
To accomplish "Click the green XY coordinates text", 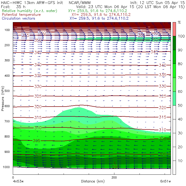I will [98, 11].
